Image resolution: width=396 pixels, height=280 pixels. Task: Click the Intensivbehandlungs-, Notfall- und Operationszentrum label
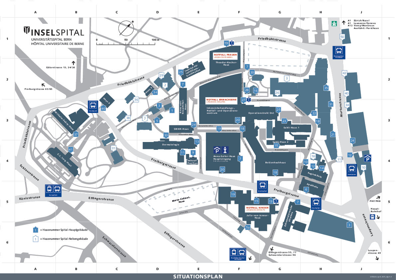[x=222, y=110]
